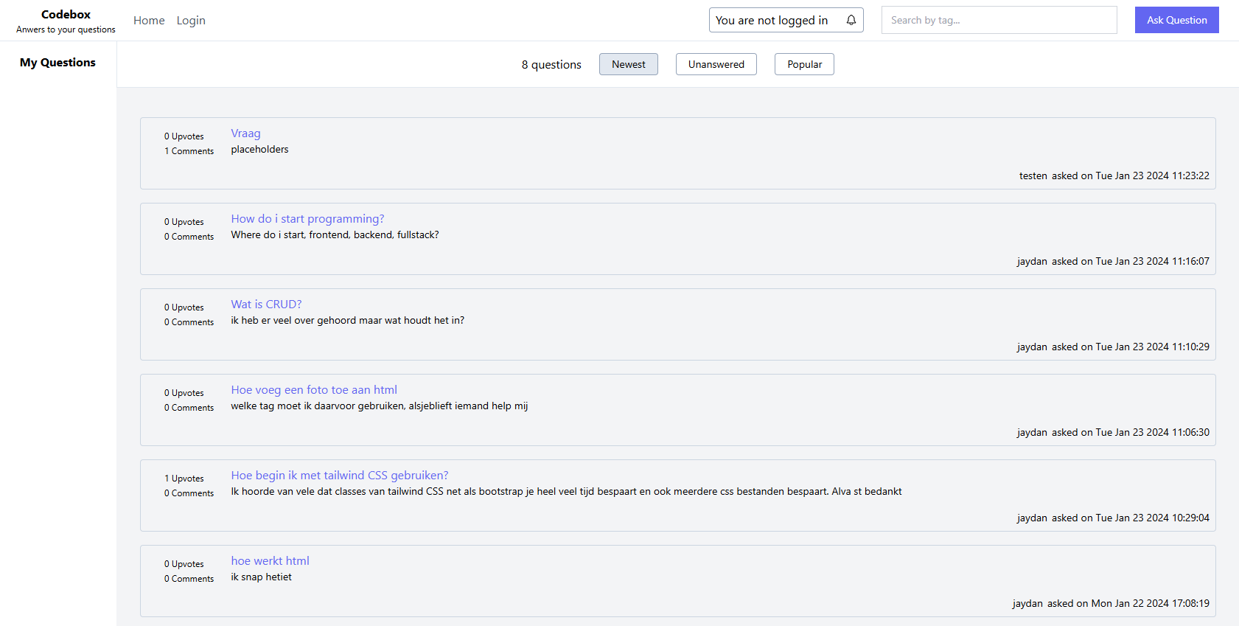Select the Newest filter

click(628, 64)
